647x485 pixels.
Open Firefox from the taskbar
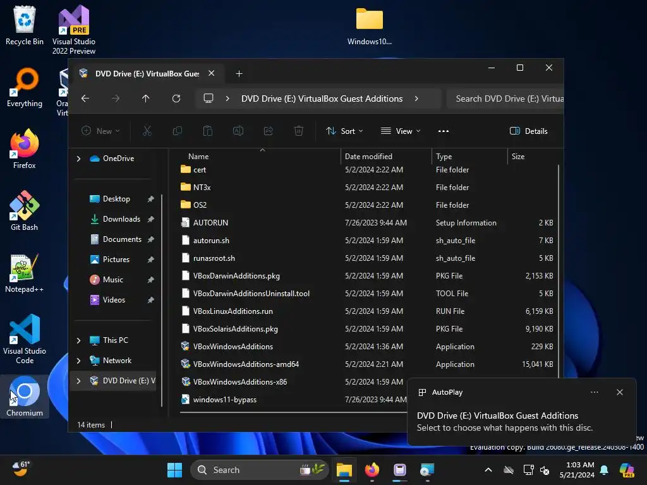372,470
